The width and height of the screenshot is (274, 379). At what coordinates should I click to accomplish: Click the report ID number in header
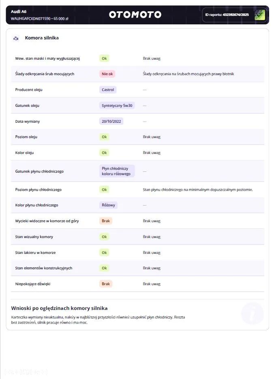coord(235,15)
